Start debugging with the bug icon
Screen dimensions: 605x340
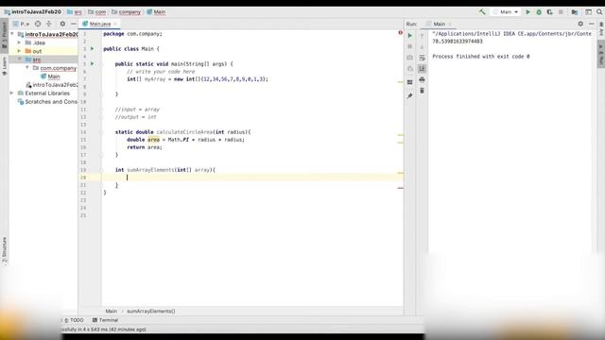[539, 12]
